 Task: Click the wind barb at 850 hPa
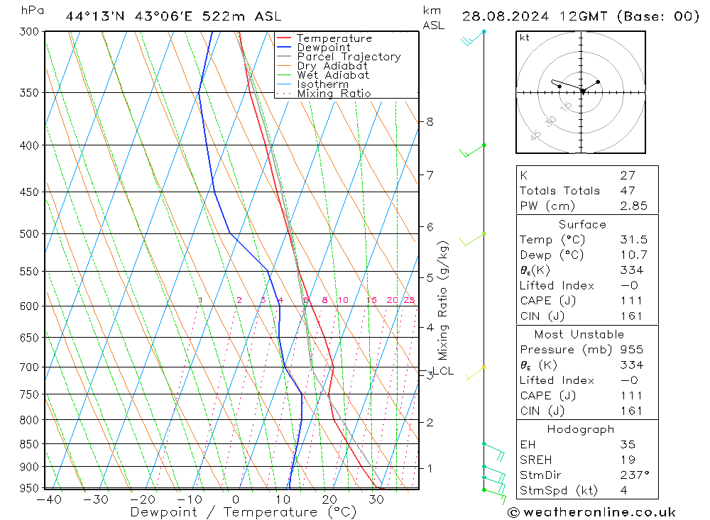pyautogui.click(x=494, y=451)
